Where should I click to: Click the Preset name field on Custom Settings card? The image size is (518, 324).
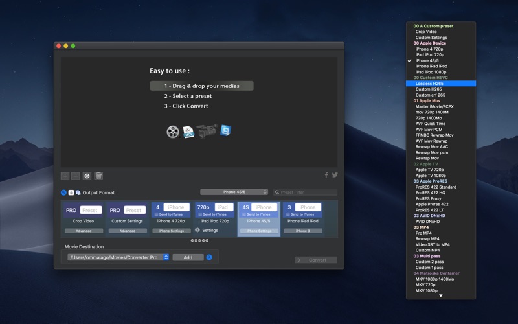click(135, 210)
